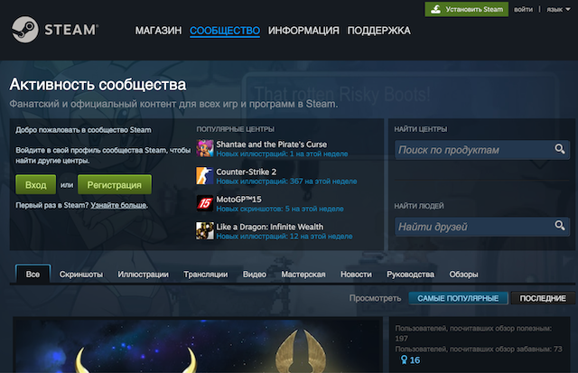Click the award count 16

[x=415, y=360]
